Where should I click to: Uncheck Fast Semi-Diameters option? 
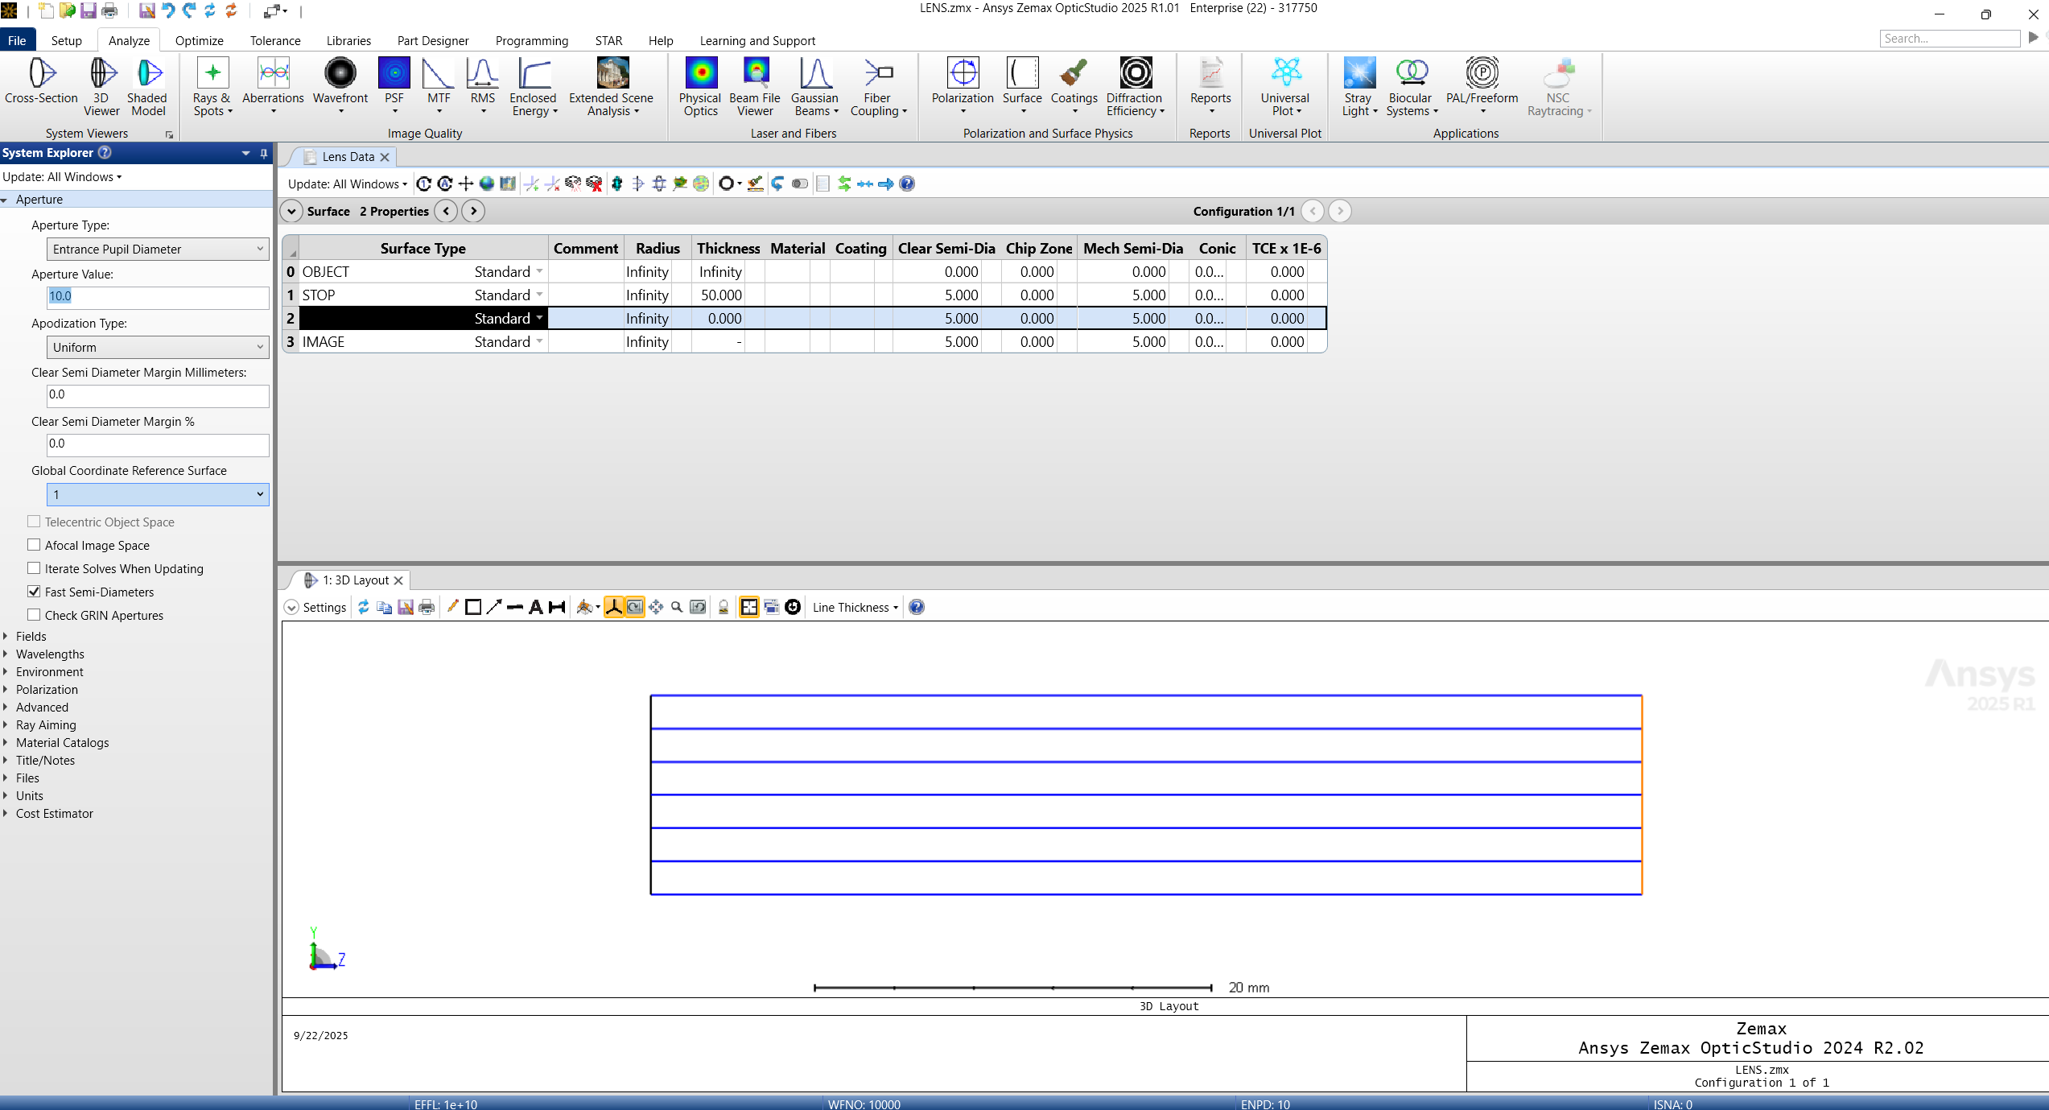click(35, 592)
